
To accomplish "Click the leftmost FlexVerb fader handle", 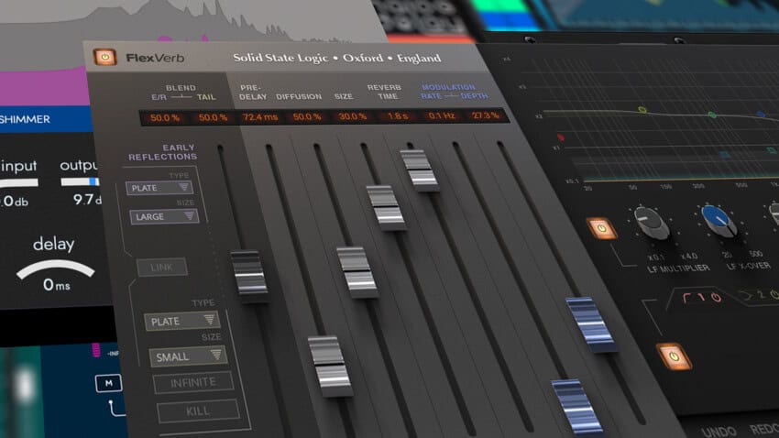I will click(249, 273).
